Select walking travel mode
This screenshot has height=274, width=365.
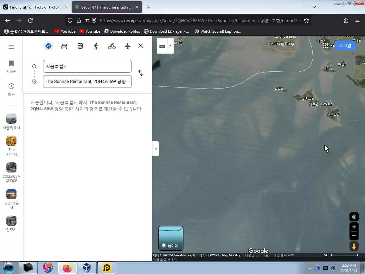coord(96,46)
